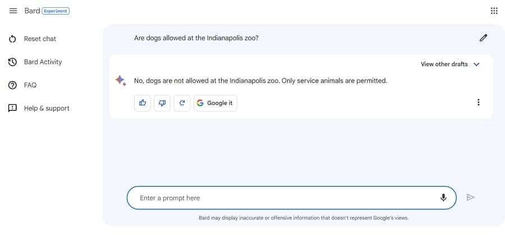Click the edit prompt pencil icon
505x235 pixels.
[483, 38]
